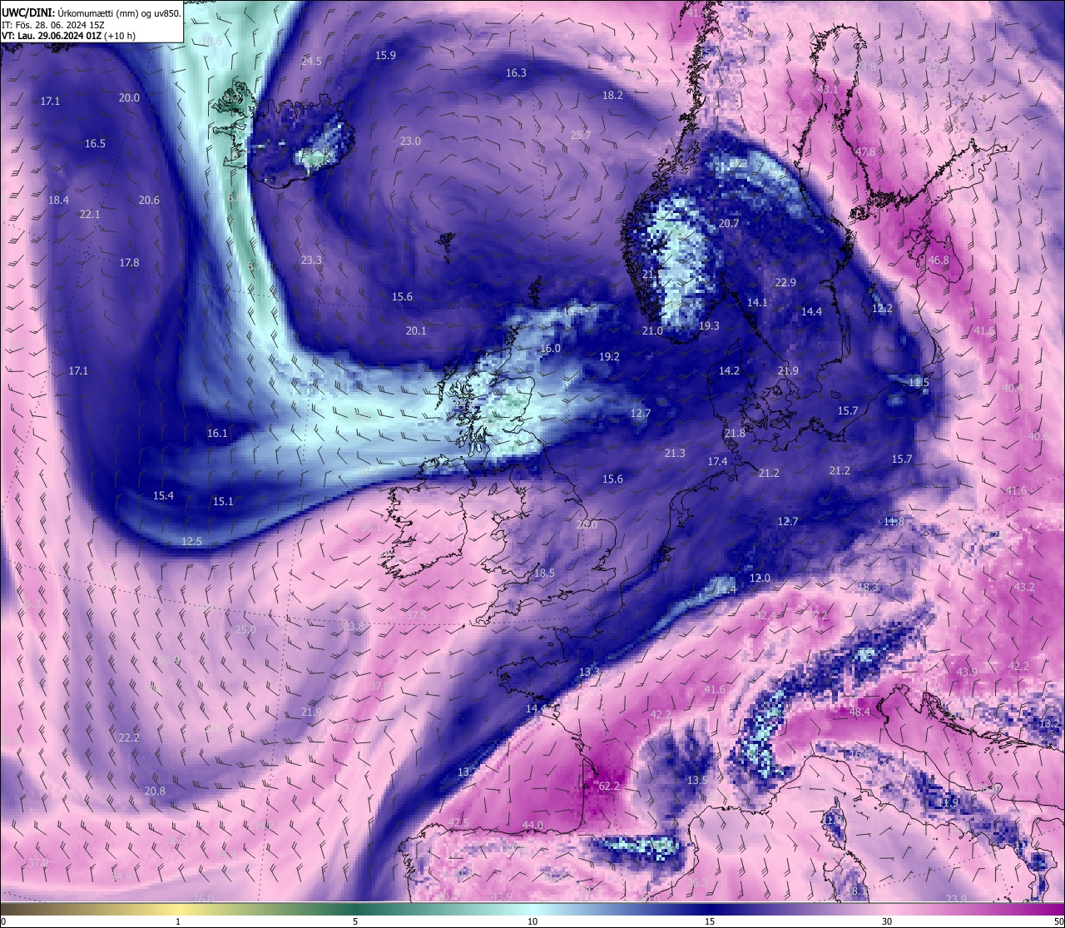The image size is (1065, 928).
Task: Click the 15.4 value label
Action: (x=163, y=495)
